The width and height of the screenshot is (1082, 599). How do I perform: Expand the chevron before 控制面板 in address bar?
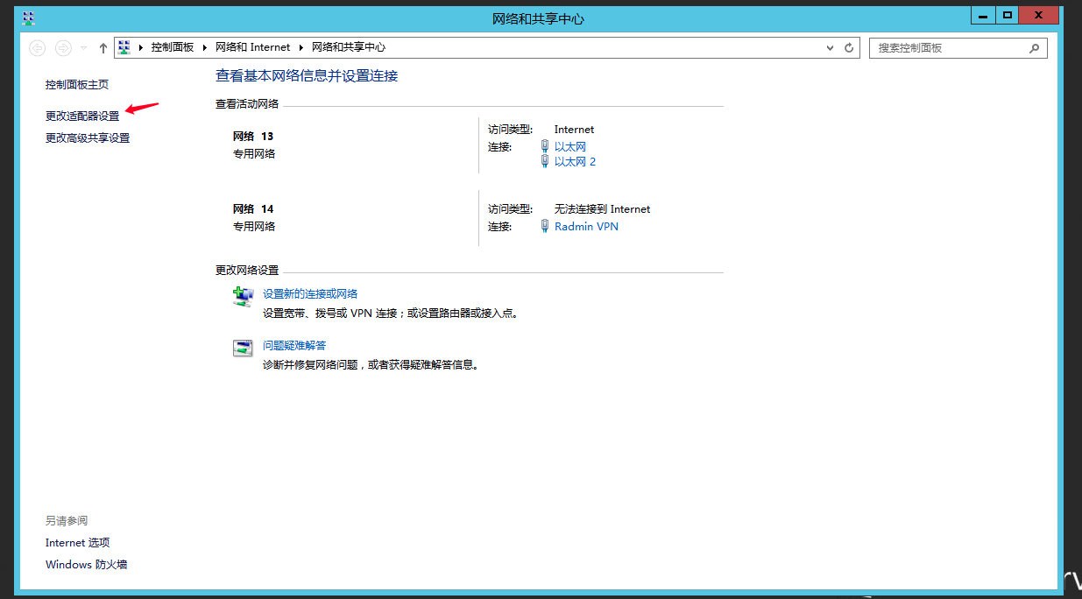(x=141, y=47)
